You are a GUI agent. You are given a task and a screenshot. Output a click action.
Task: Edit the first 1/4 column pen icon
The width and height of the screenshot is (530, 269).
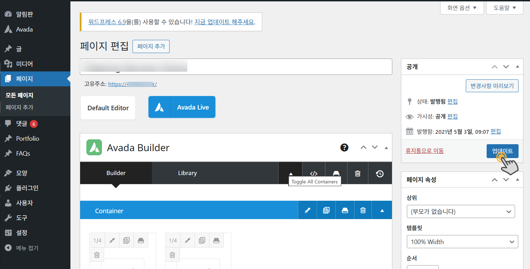click(112, 240)
